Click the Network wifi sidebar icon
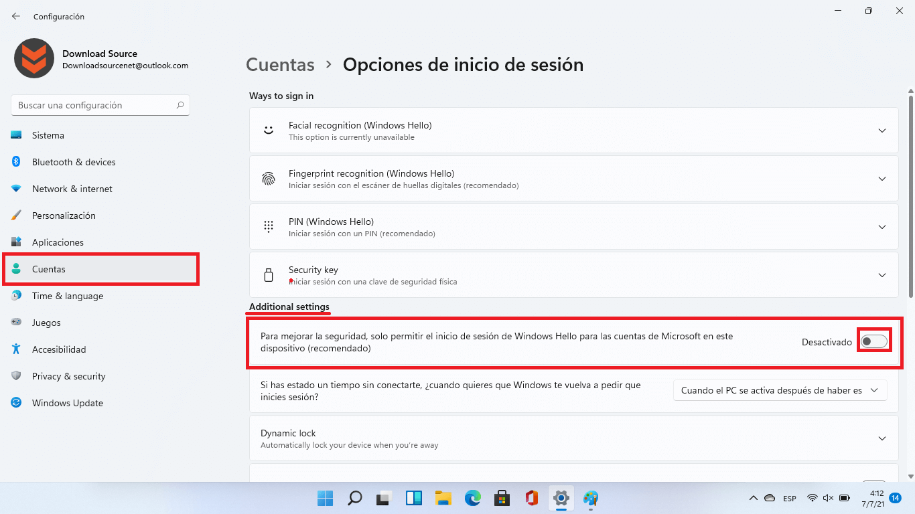Viewport: 915px width, 514px height. [16, 189]
